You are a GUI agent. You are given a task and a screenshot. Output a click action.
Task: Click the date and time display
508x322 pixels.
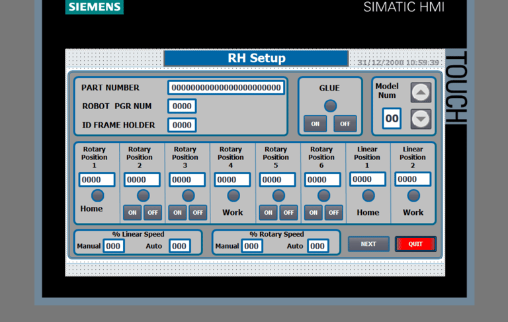pyautogui.click(x=398, y=63)
